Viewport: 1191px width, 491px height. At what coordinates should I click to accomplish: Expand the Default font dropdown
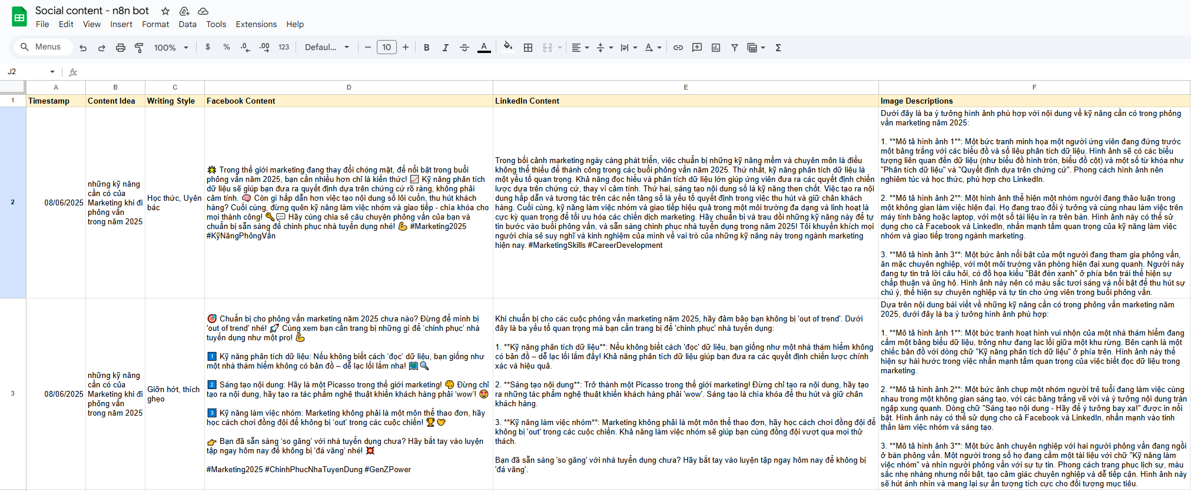(x=327, y=48)
